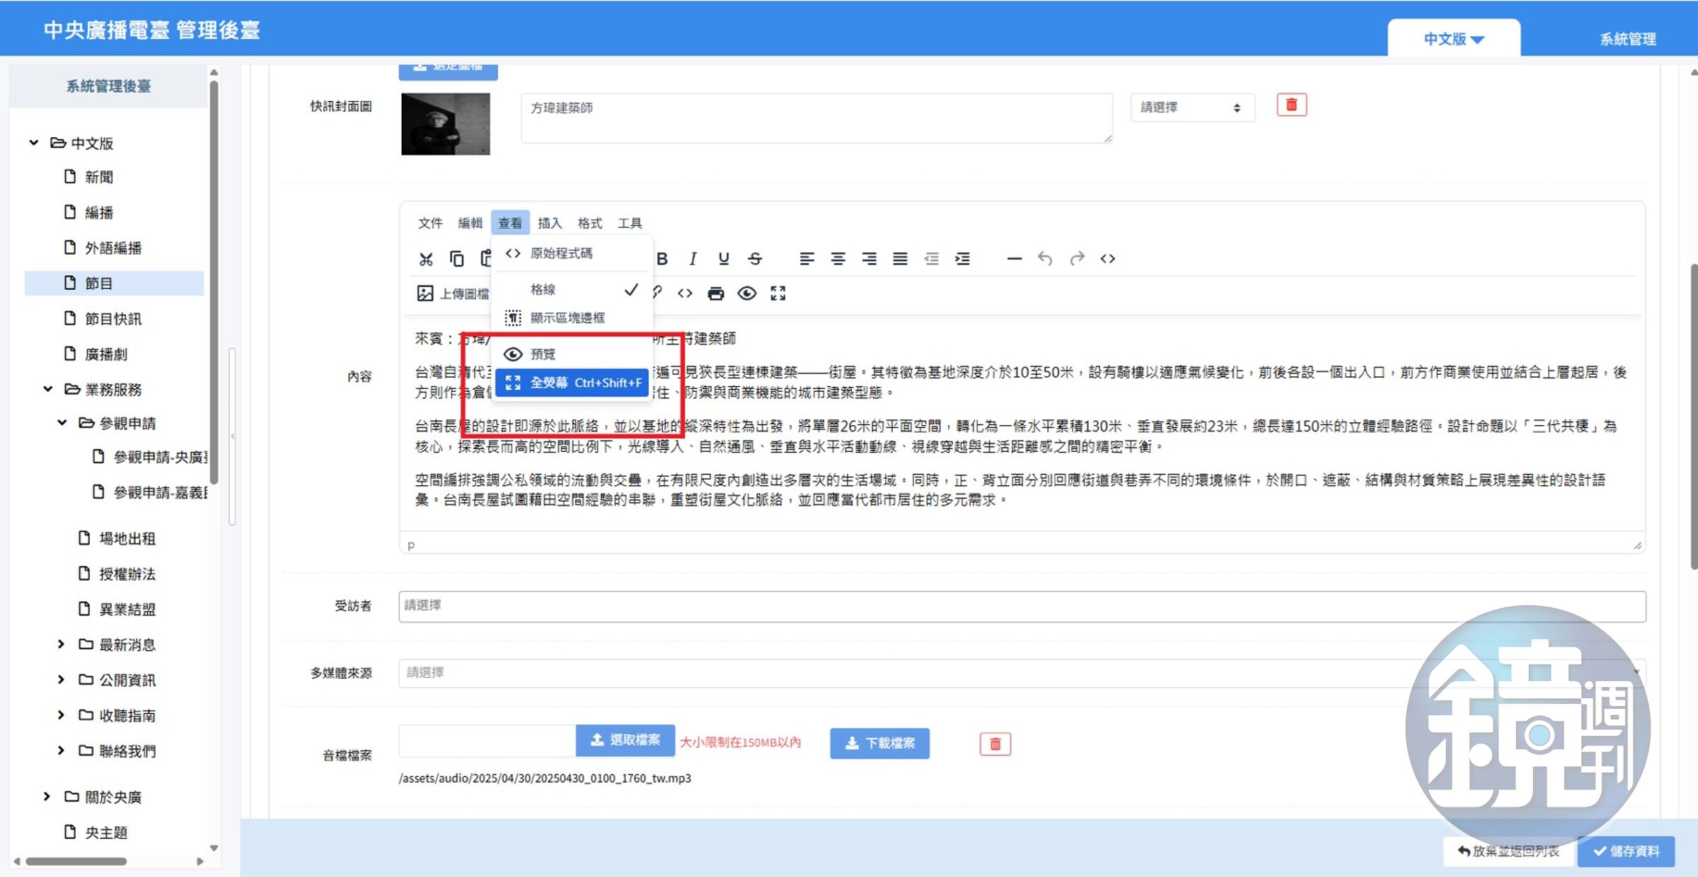Screen dimensions: 1698x877
Task: Open the 多媒體來源 select field
Action: [1022, 673]
